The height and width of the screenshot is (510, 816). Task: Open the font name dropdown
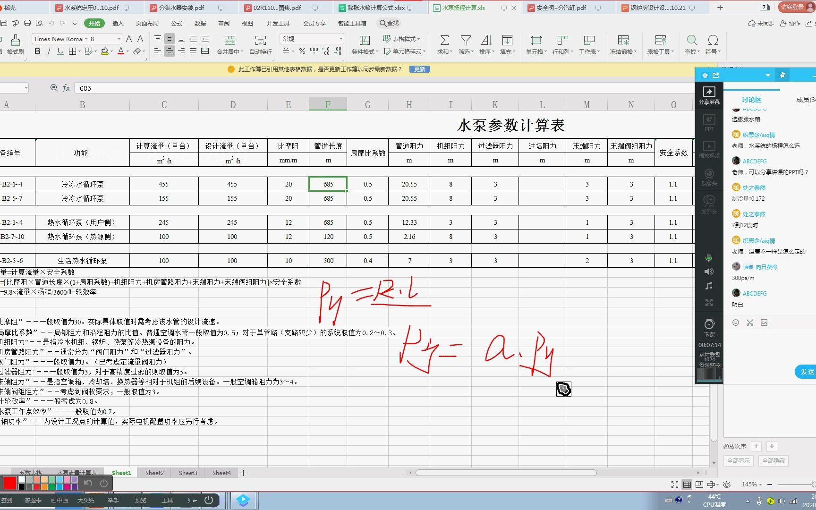coord(86,39)
